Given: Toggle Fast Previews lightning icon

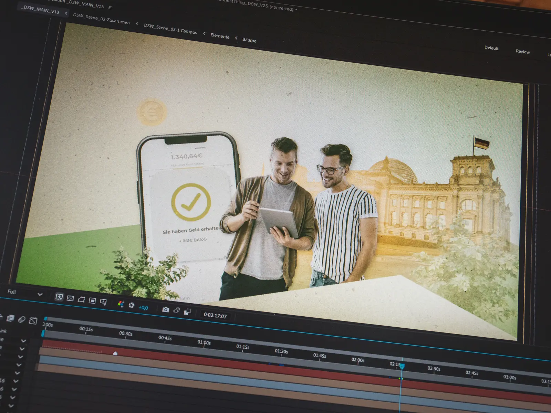Looking at the screenshot, I should tap(59, 297).
